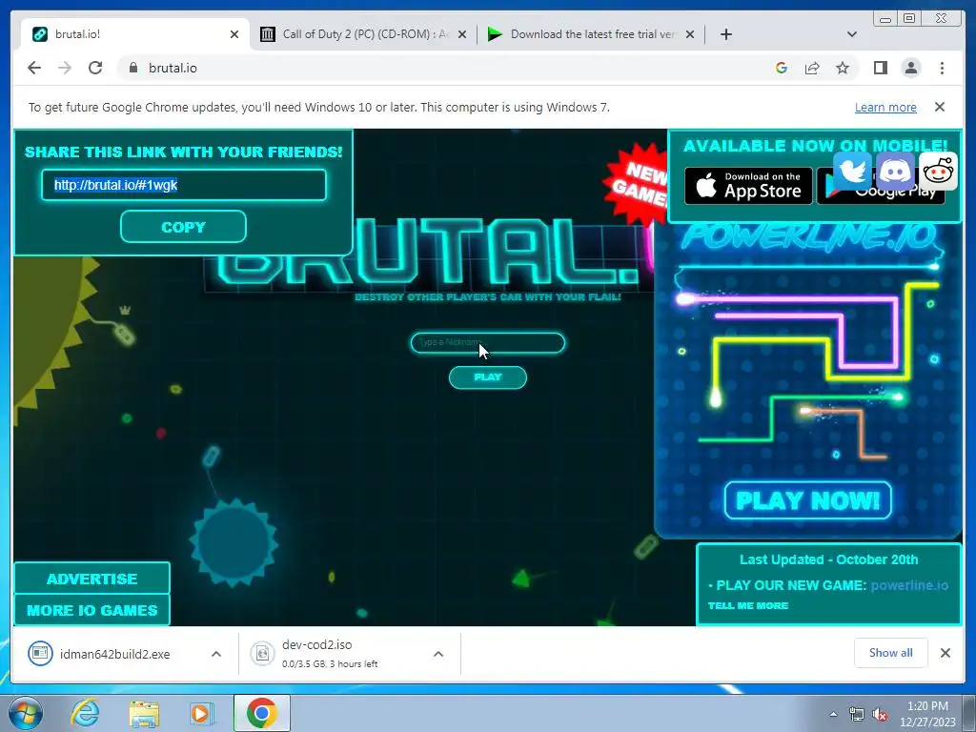Click the Twitter bird icon

[852, 170]
